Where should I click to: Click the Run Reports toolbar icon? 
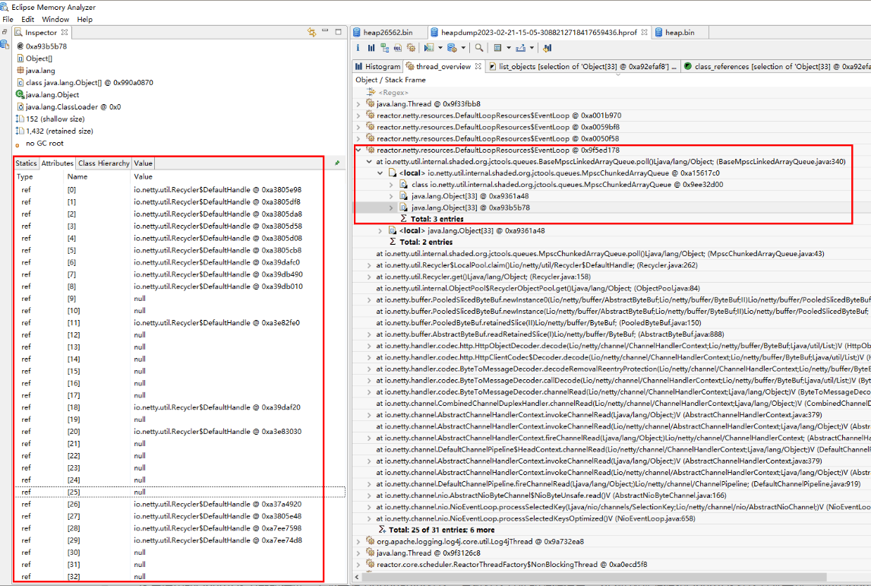click(x=429, y=48)
